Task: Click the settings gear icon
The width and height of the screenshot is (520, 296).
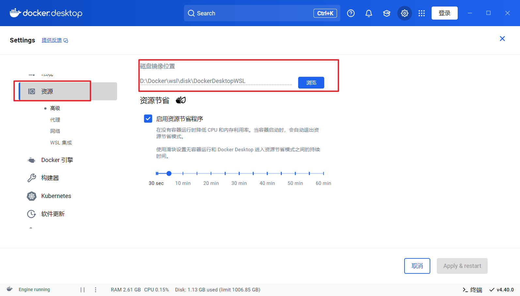Action: pyautogui.click(x=405, y=13)
